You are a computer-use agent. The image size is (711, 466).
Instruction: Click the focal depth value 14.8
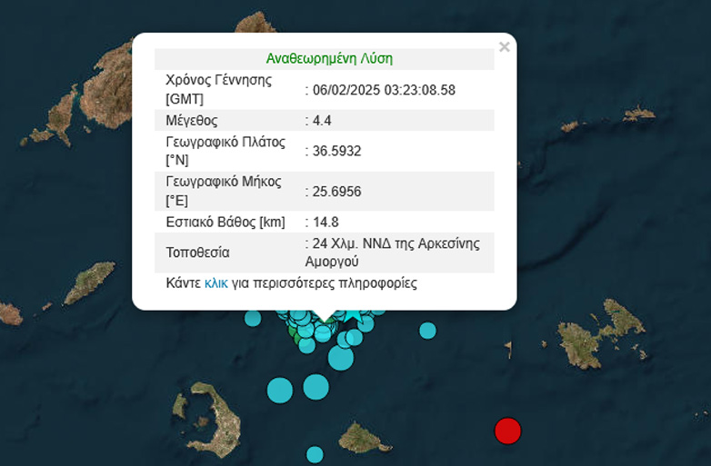click(325, 222)
